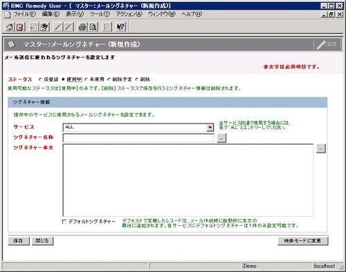Click the grayed-out book toolbar icon
Image resolution: width=346 pixels, height=272 pixels.
[x=107, y=27]
